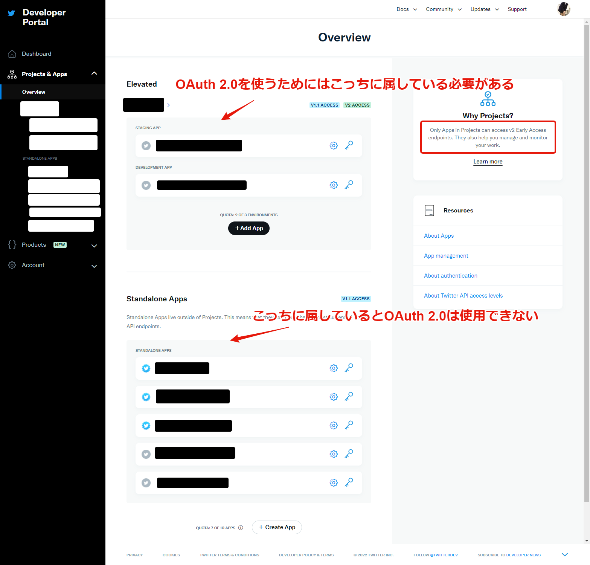Click the Staging App bird avatar icon
The image size is (590, 565).
146,146
